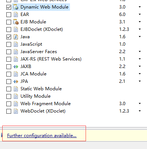
Task: Select the Dynamic Web Module row label
Action: click(x=44, y=7)
